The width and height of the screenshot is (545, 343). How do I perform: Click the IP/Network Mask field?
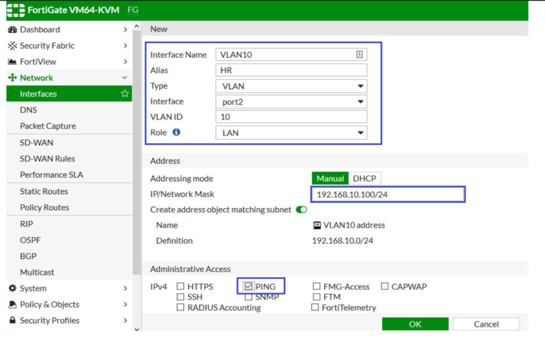pyautogui.click(x=388, y=194)
